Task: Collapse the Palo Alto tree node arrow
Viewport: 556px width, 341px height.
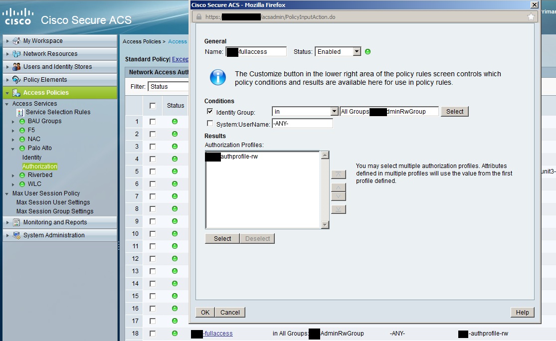Action: click(x=13, y=149)
